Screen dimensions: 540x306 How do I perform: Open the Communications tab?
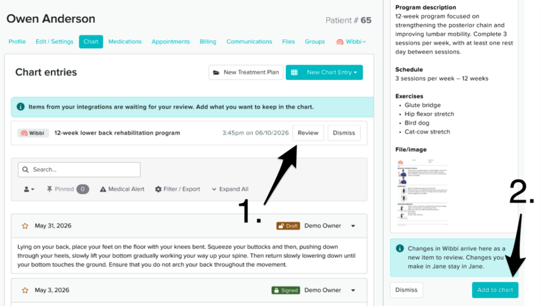click(x=249, y=42)
